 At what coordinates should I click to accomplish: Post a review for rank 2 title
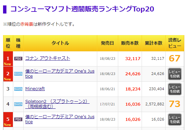[175, 74]
